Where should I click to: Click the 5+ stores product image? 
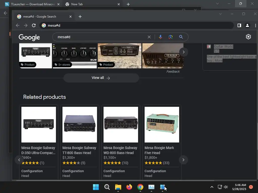pyautogui.click(x=75, y=56)
